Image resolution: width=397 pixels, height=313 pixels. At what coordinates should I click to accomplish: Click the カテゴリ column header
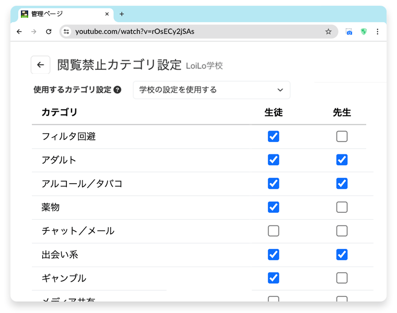click(60, 112)
